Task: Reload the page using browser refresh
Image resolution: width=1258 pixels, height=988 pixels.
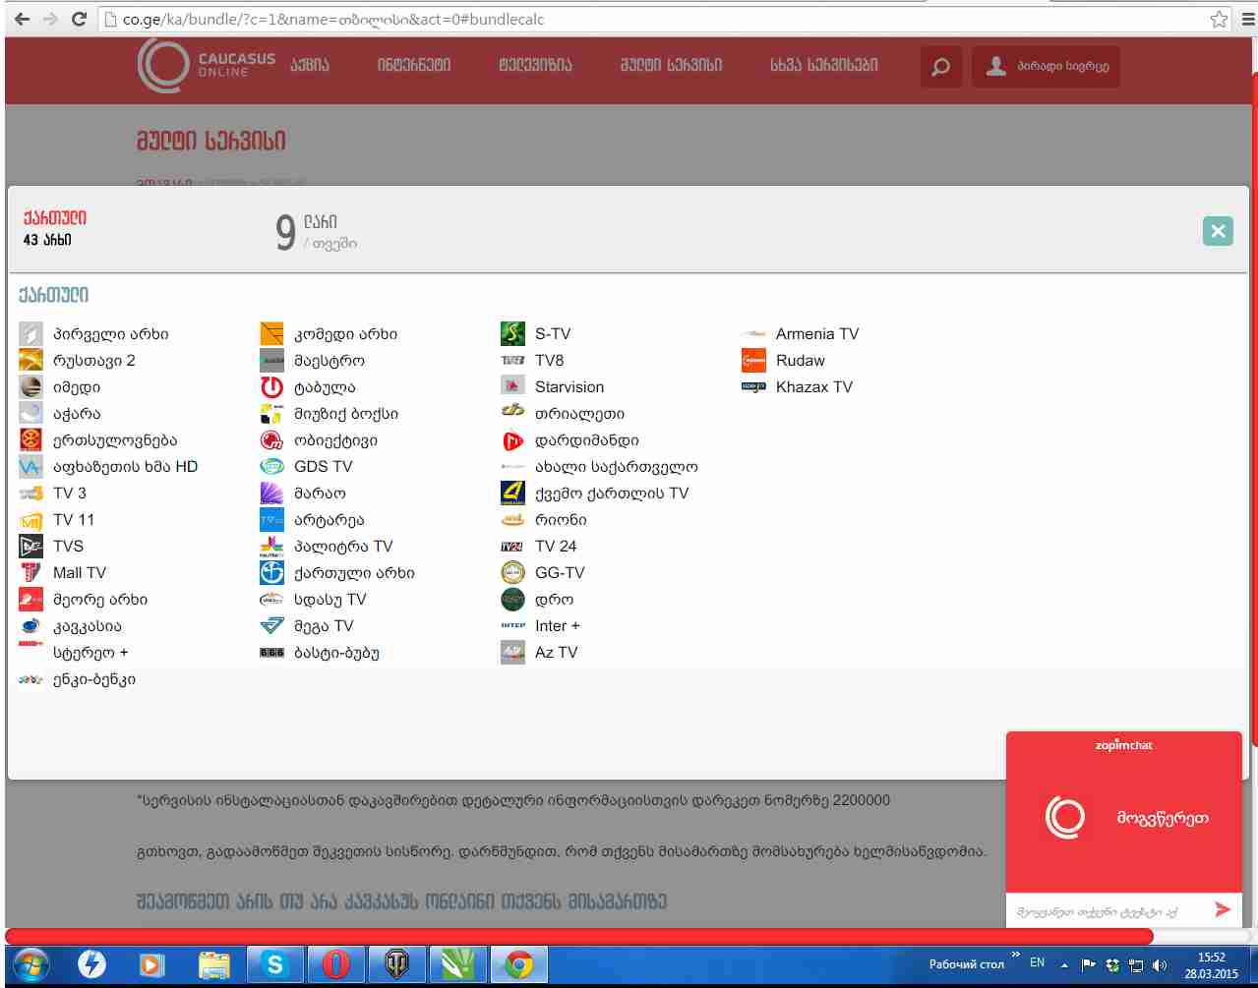Action: (x=80, y=19)
